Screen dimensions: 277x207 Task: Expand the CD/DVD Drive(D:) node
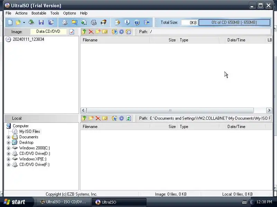coord(8,154)
